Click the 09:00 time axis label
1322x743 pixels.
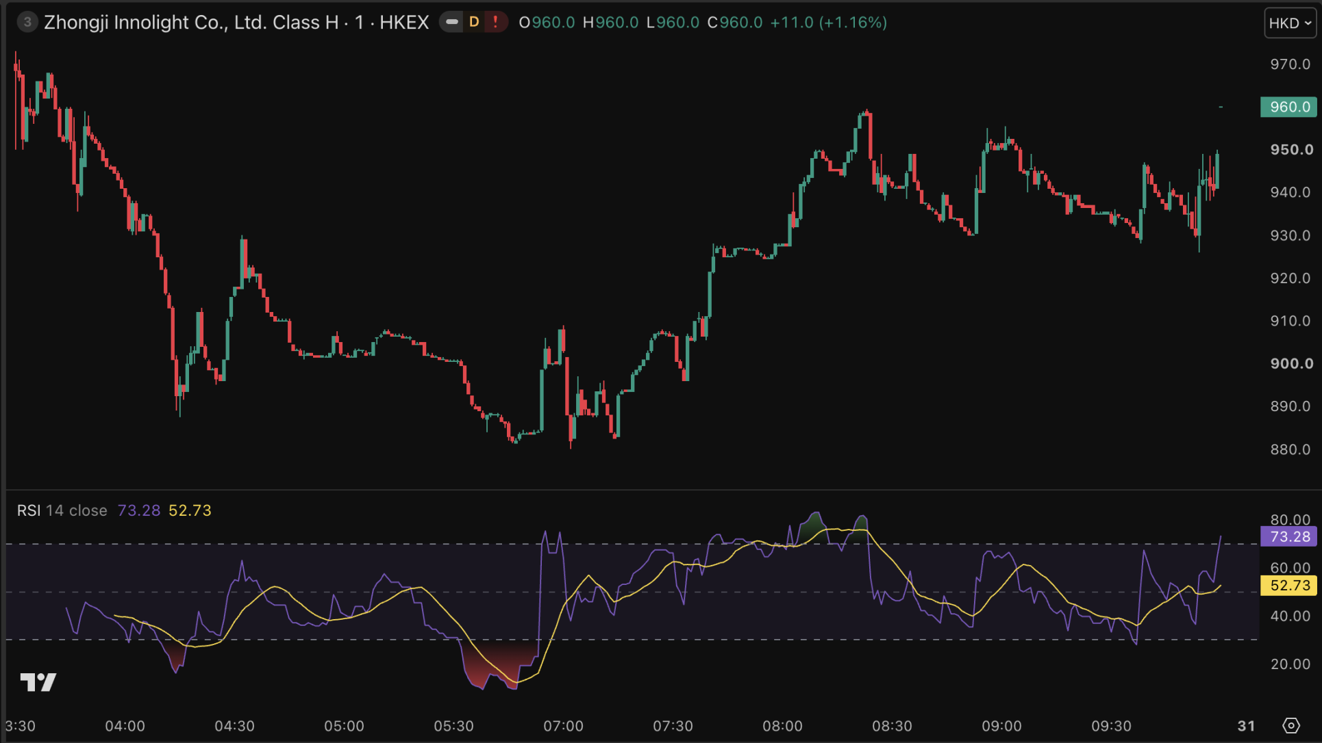click(x=1001, y=726)
